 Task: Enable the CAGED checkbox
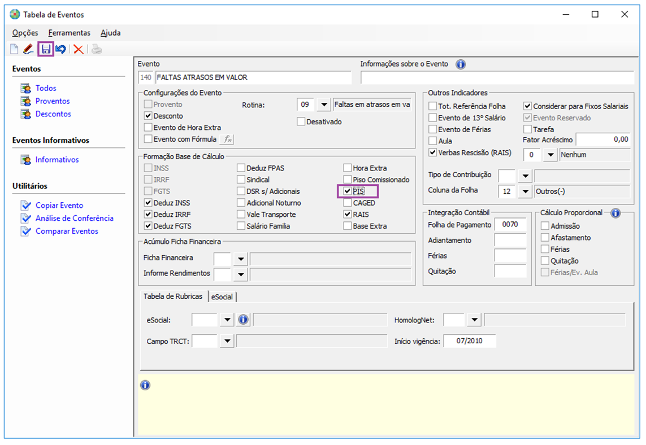pyautogui.click(x=348, y=203)
